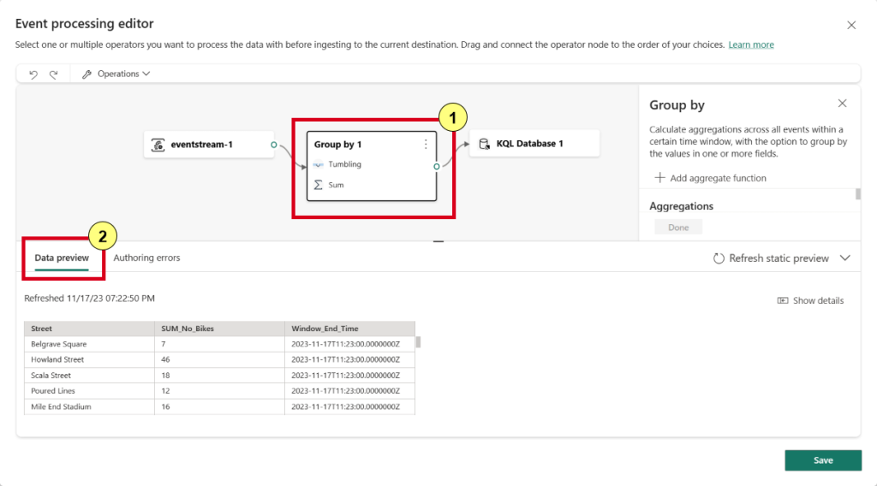The width and height of the screenshot is (877, 486).
Task: Click the Sum label in Group by 1
Action: (x=336, y=185)
